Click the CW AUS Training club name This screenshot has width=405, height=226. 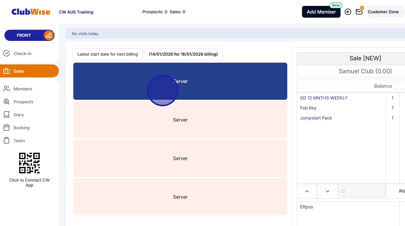pyautogui.click(x=76, y=12)
